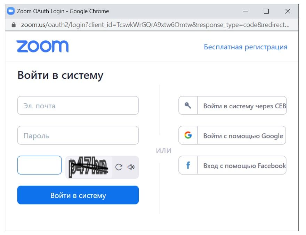306x235 pixels.
Task: Maximize the Chrome window
Action: [266, 11]
